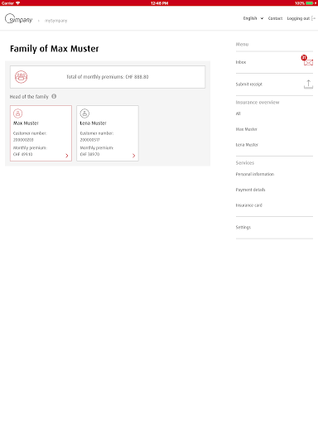Click the info icon beside Head of the family
The image size is (318, 424).
[x=54, y=96]
